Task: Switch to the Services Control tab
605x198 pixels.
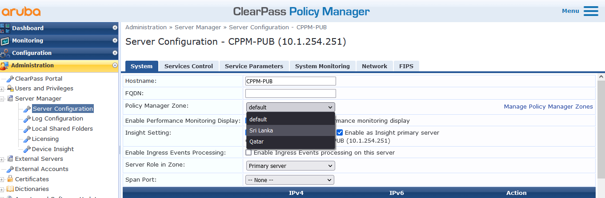Action: coord(188,66)
